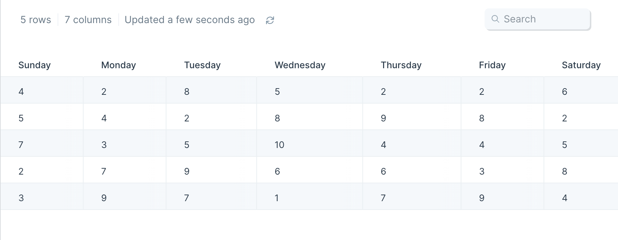Click the '5 rows' label
This screenshot has height=240, width=618.
pos(35,20)
